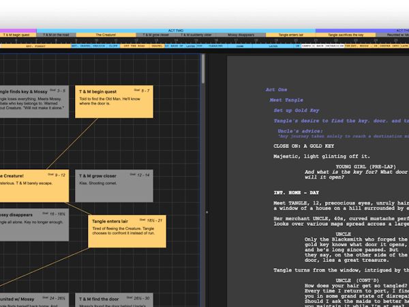Open the 'T & M find the door' card
This screenshot has height=307, width=409.
coord(113,300)
